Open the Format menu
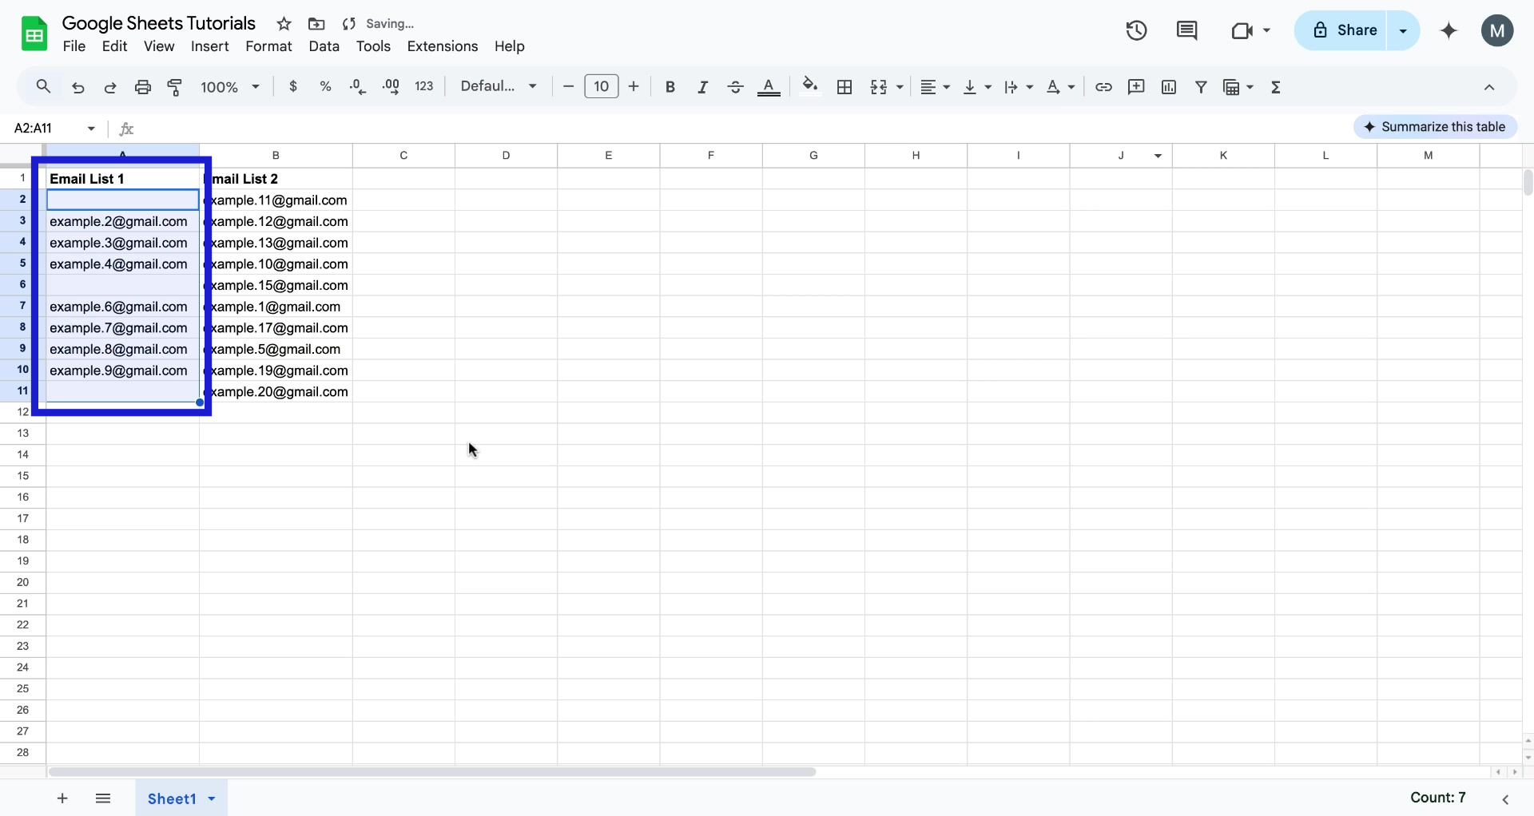 (268, 46)
